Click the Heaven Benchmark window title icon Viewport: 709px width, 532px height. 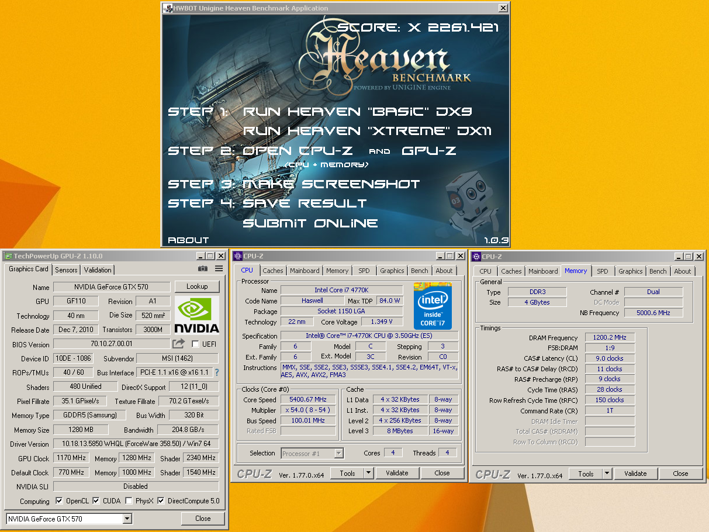click(168, 8)
